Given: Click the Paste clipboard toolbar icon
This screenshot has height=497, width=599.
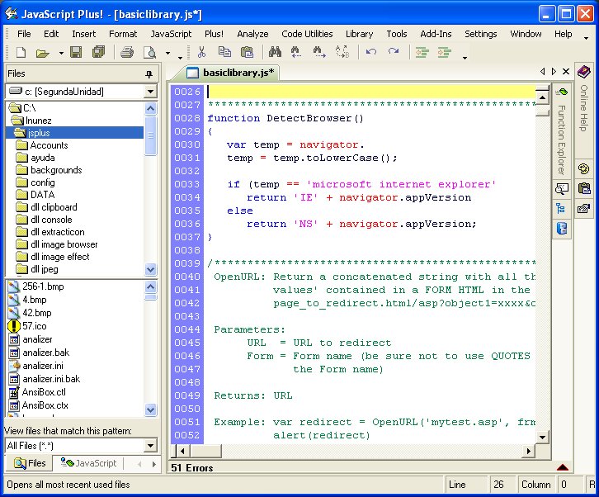Looking at the screenshot, I should 248,52.
